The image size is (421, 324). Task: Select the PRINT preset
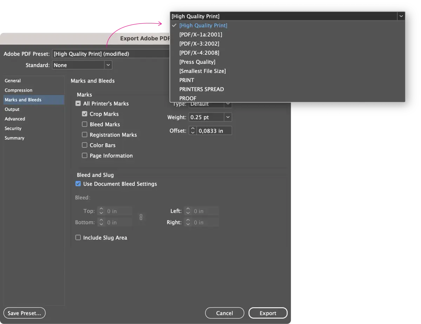(x=187, y=80)
